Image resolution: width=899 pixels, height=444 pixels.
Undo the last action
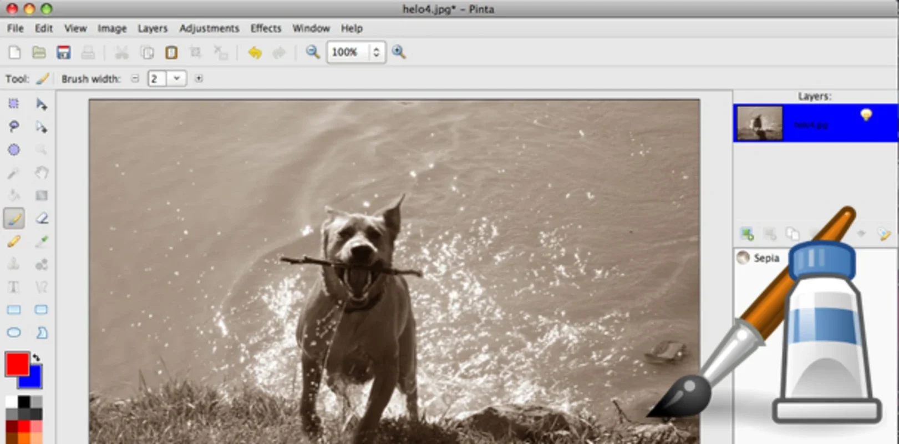click(x=255, y=52)
